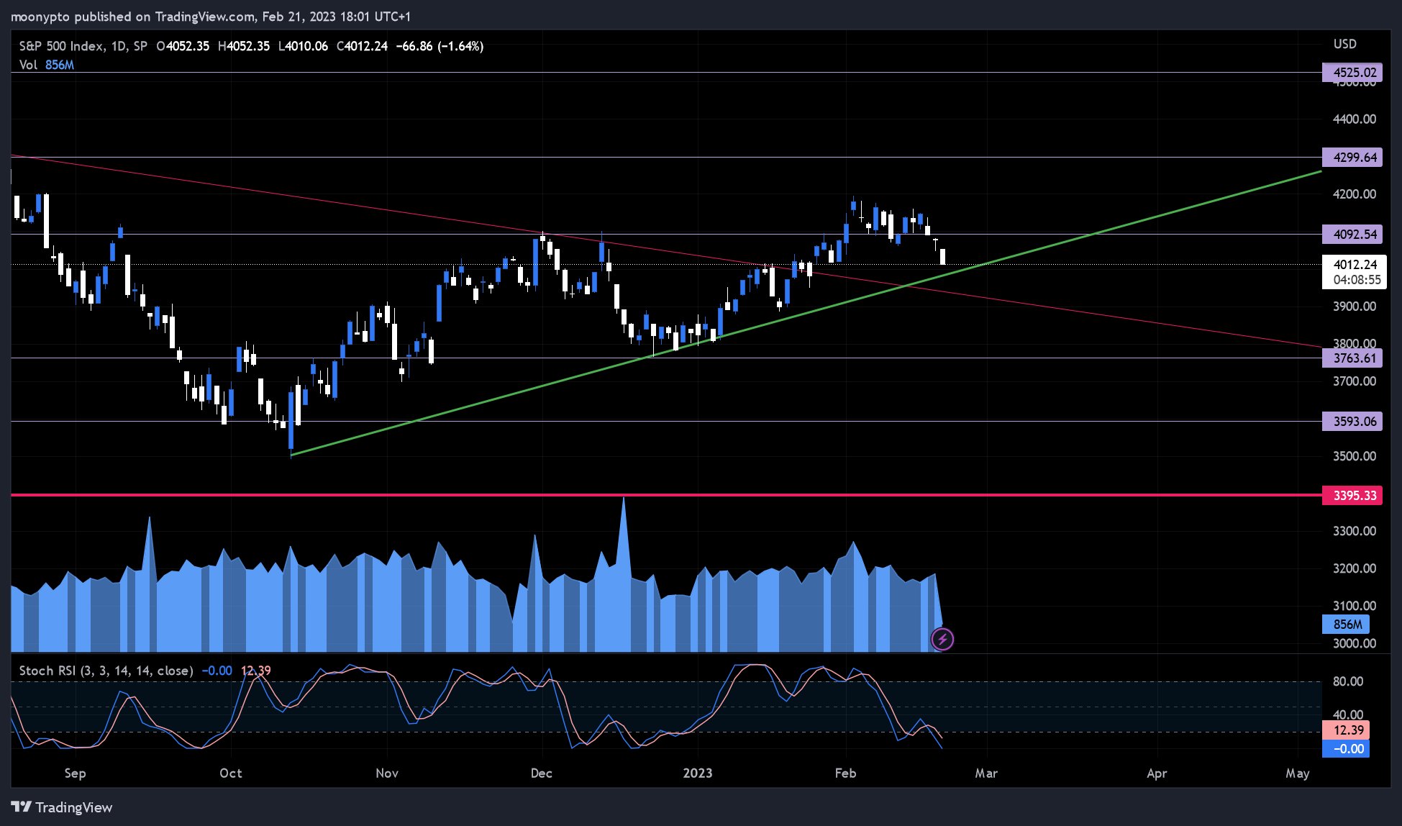Click the purple lightning bolt icon
The image size is (1402, 826).
pos(942,639)
